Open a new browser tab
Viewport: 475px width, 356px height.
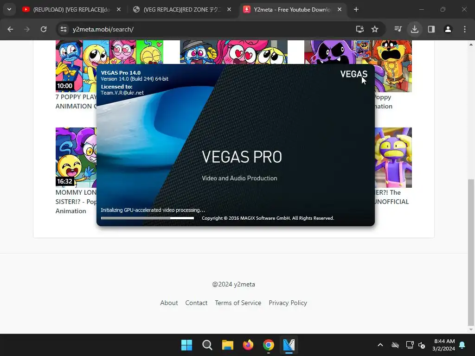(356, 10)
